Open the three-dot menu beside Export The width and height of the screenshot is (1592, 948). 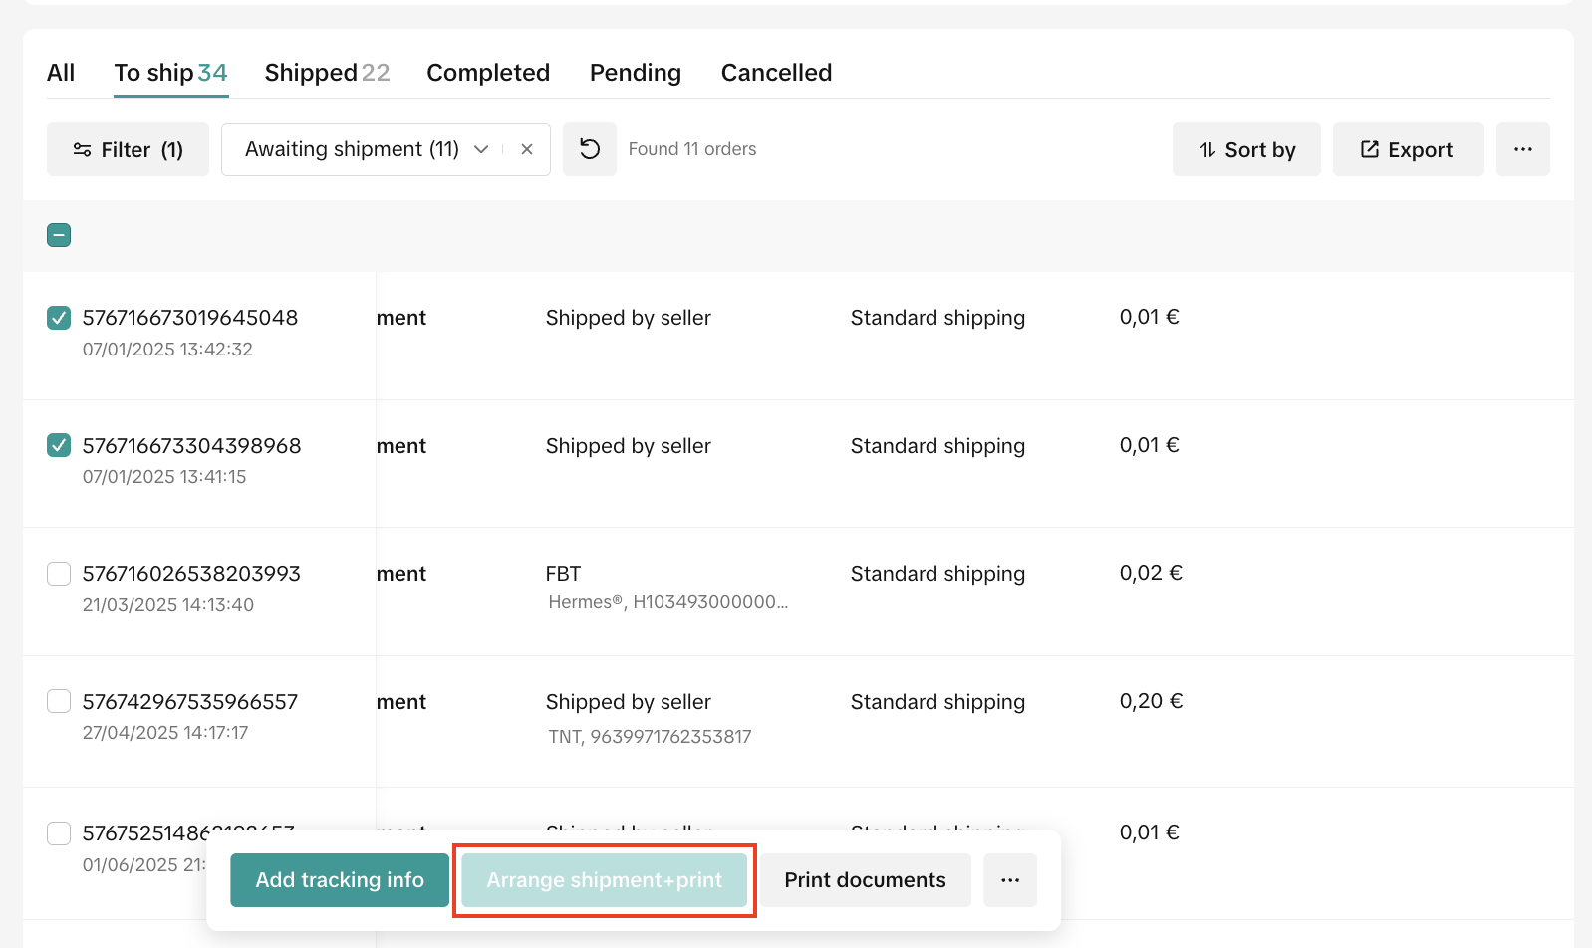(x=1522, y=149)
